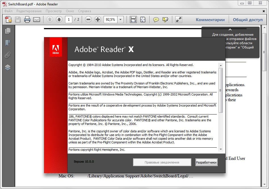Close the document with the menu-bar X
Image resolution: width=269 pixels, height=189 pixels.
[264, 11]
